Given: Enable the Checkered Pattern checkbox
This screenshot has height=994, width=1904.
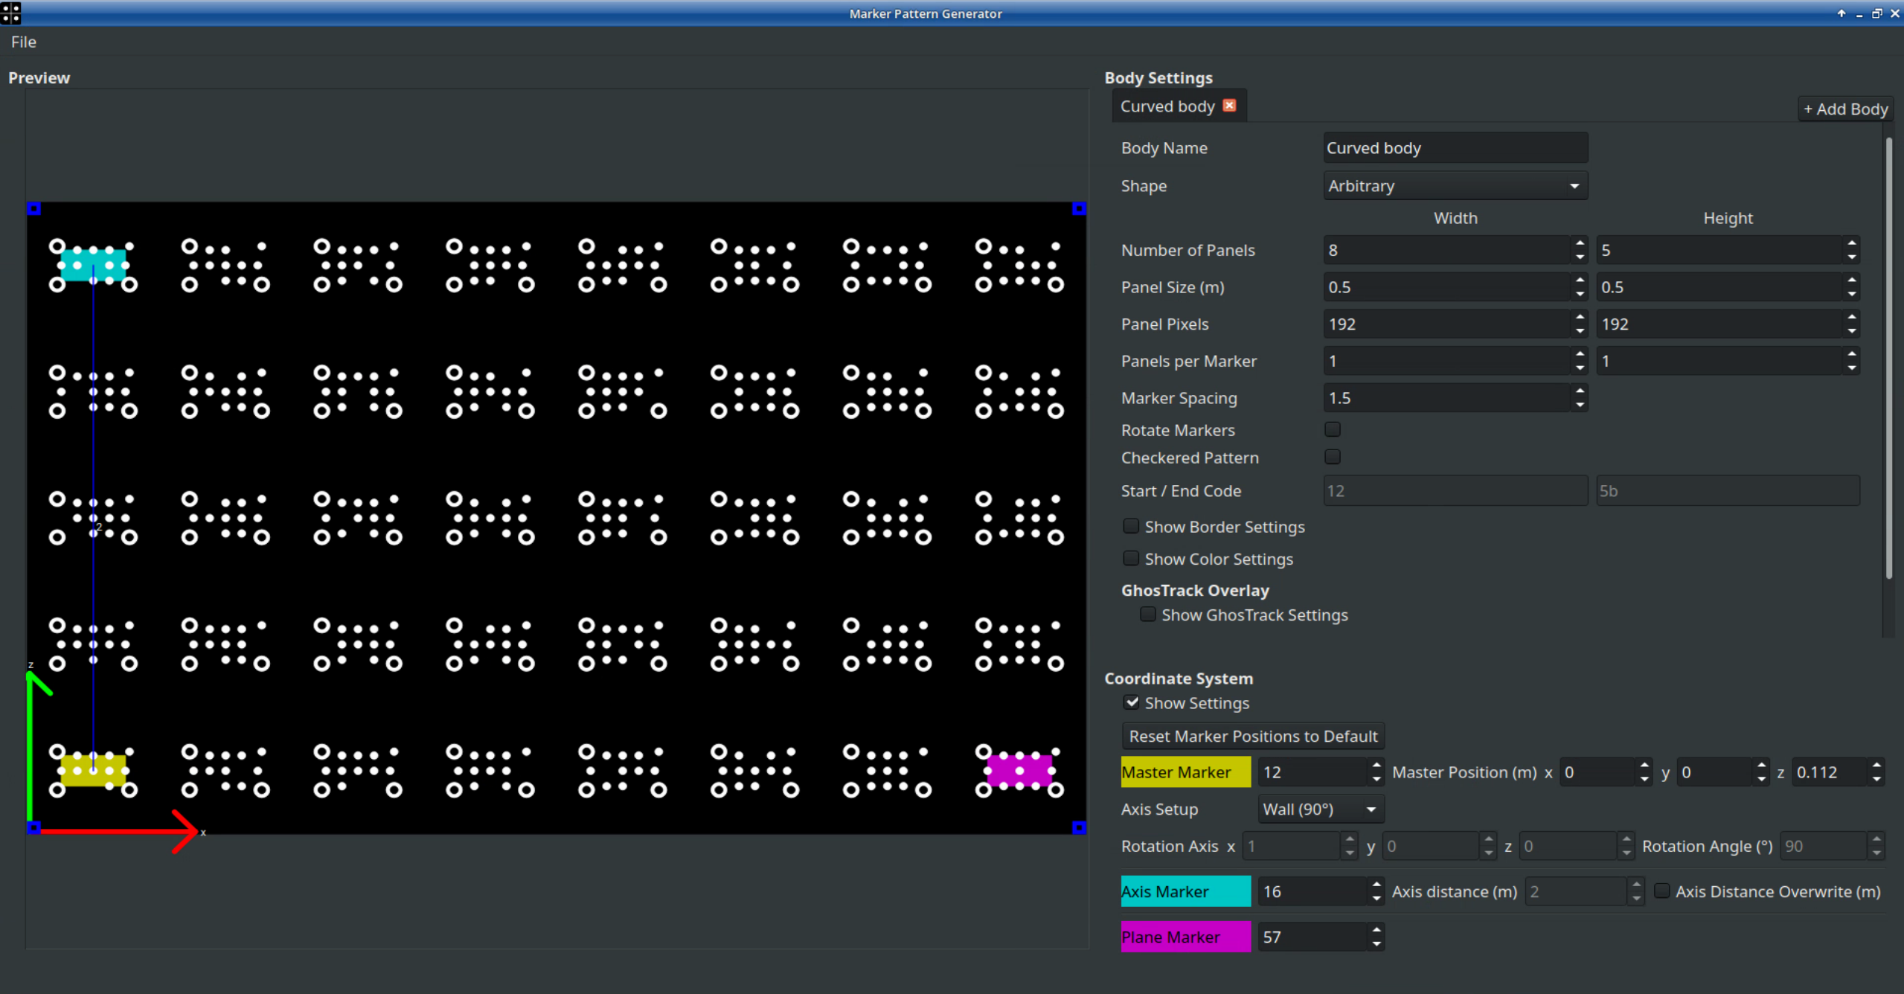Looking at the screenshot, I should 1333,457.
